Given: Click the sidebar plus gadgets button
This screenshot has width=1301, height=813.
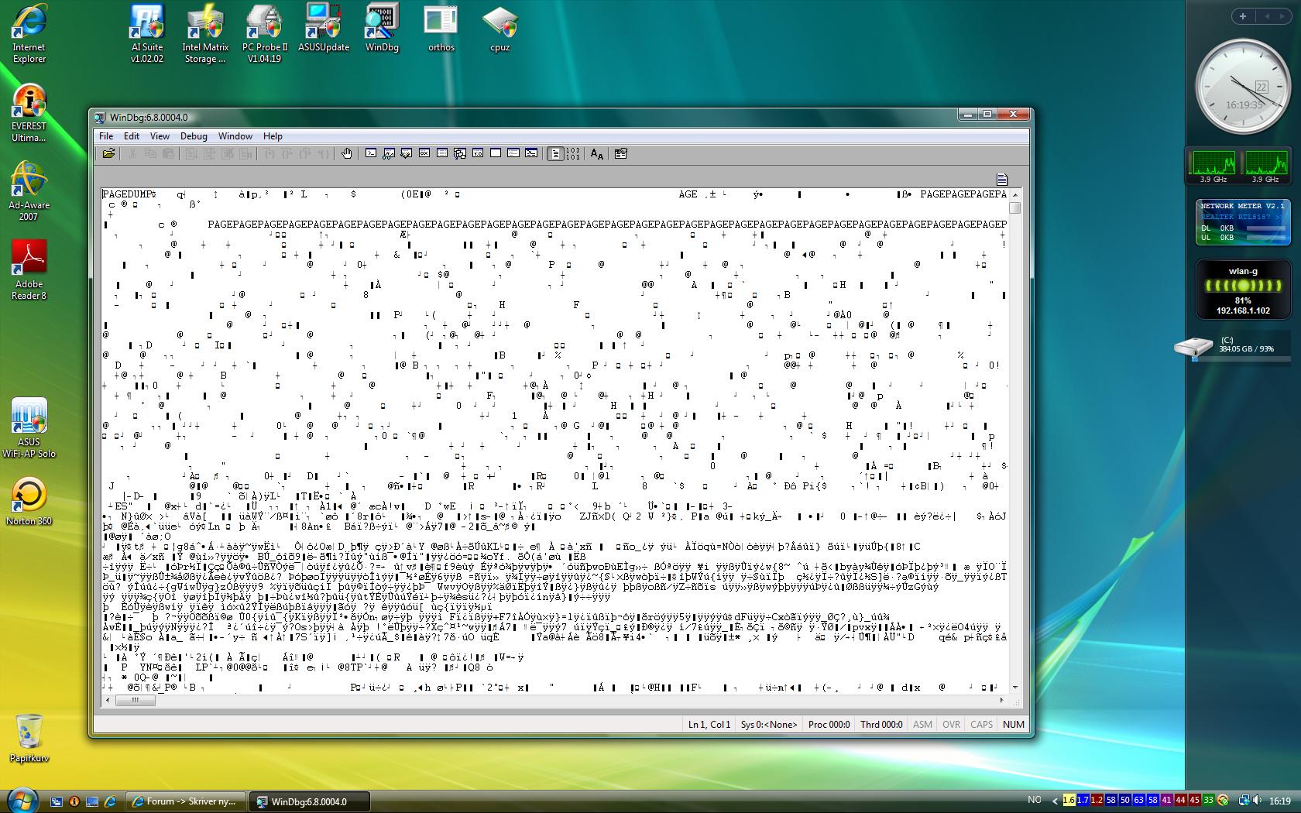Looking at the screenshot, I should click(x=1243, y=16).
